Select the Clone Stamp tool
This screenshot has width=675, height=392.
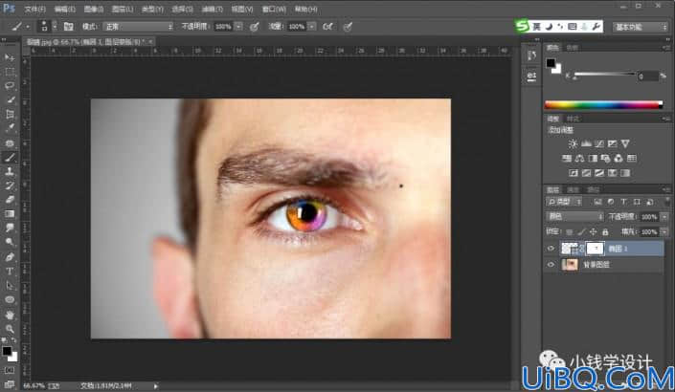point(10,171)
